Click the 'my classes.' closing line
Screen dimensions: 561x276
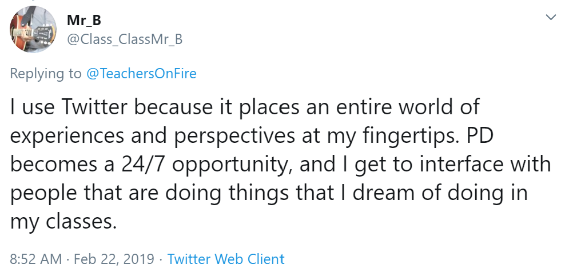click(x=63, y=221)
